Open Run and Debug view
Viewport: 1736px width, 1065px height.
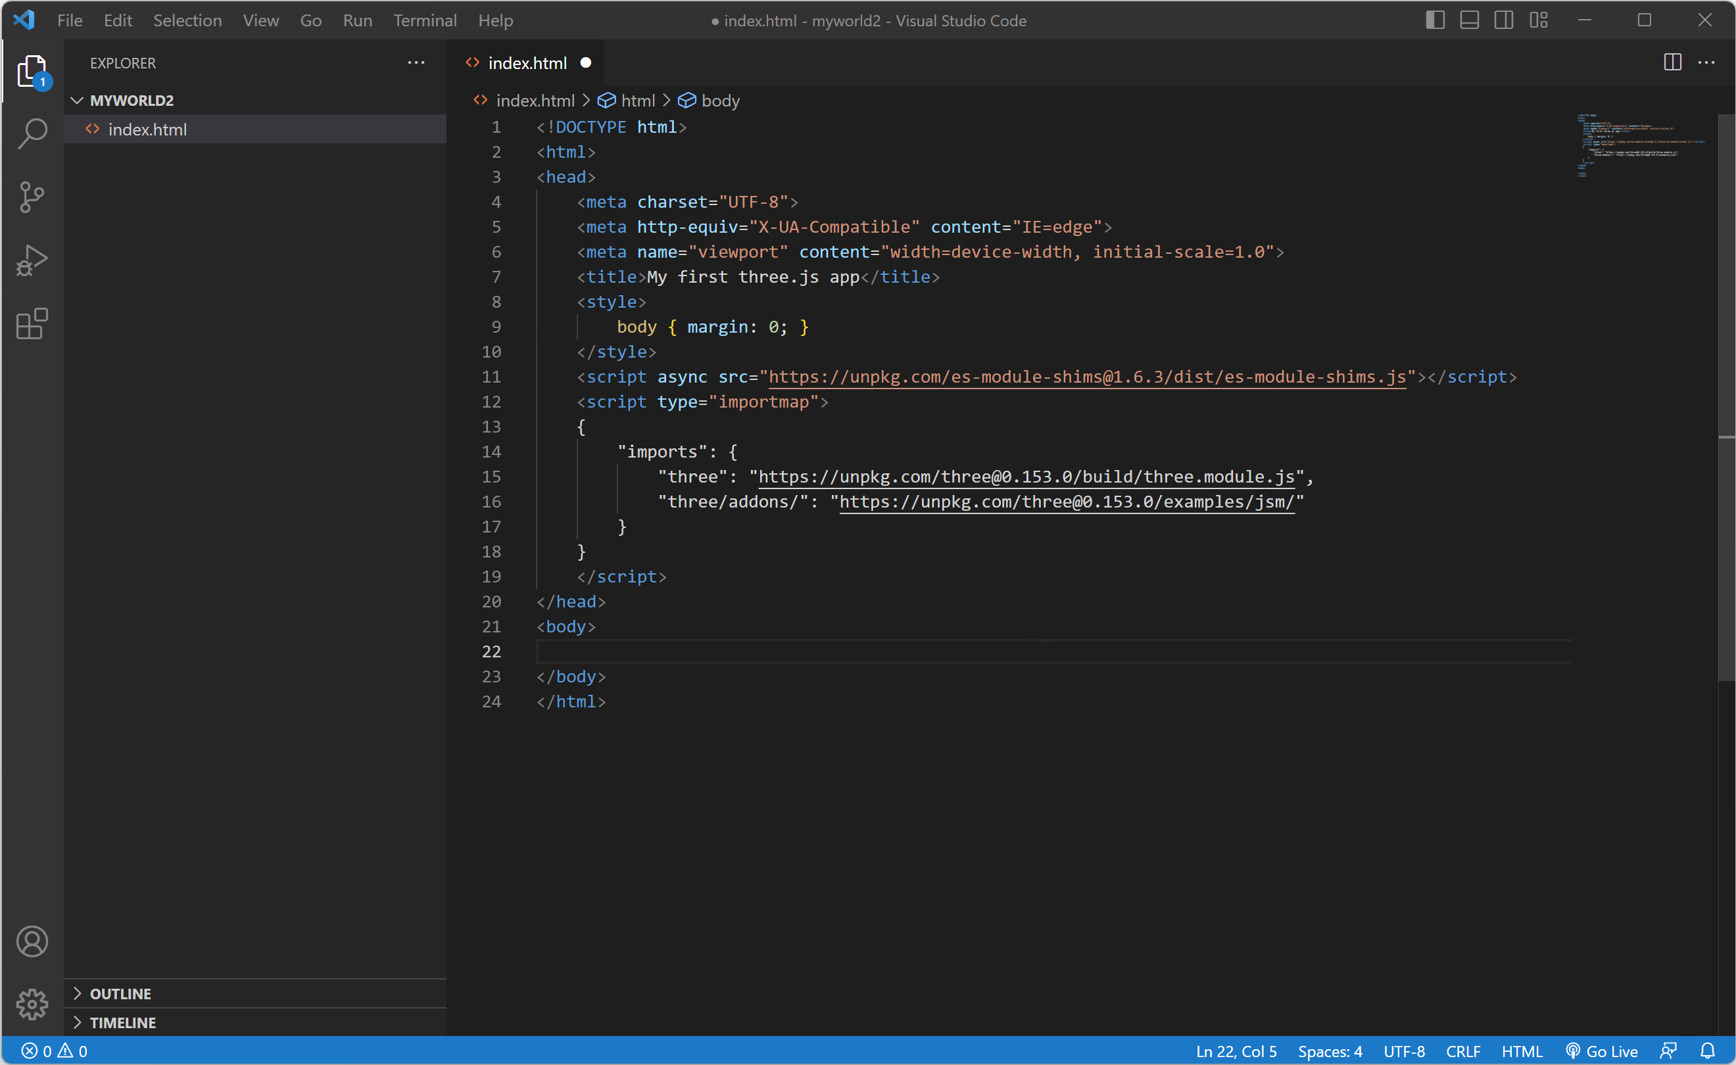click(x=32, y=260)
